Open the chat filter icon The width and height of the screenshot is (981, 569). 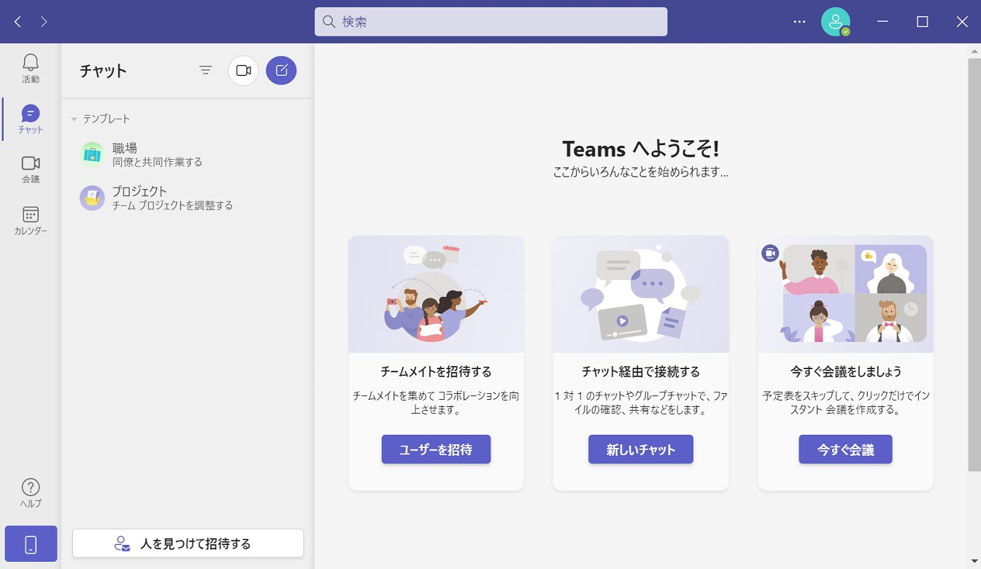click(206, 71)
